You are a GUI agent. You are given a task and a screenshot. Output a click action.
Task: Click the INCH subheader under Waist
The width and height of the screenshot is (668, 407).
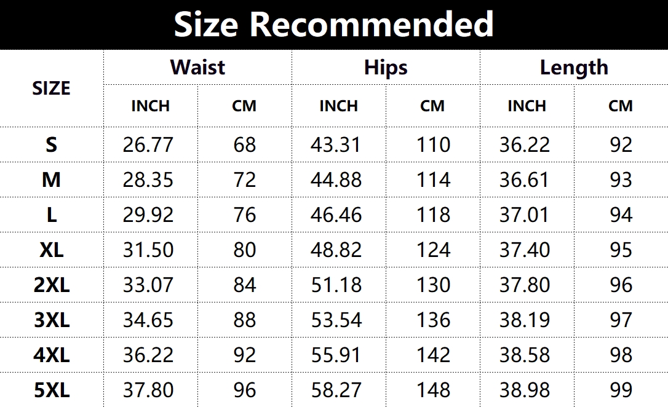pos(150,106)
